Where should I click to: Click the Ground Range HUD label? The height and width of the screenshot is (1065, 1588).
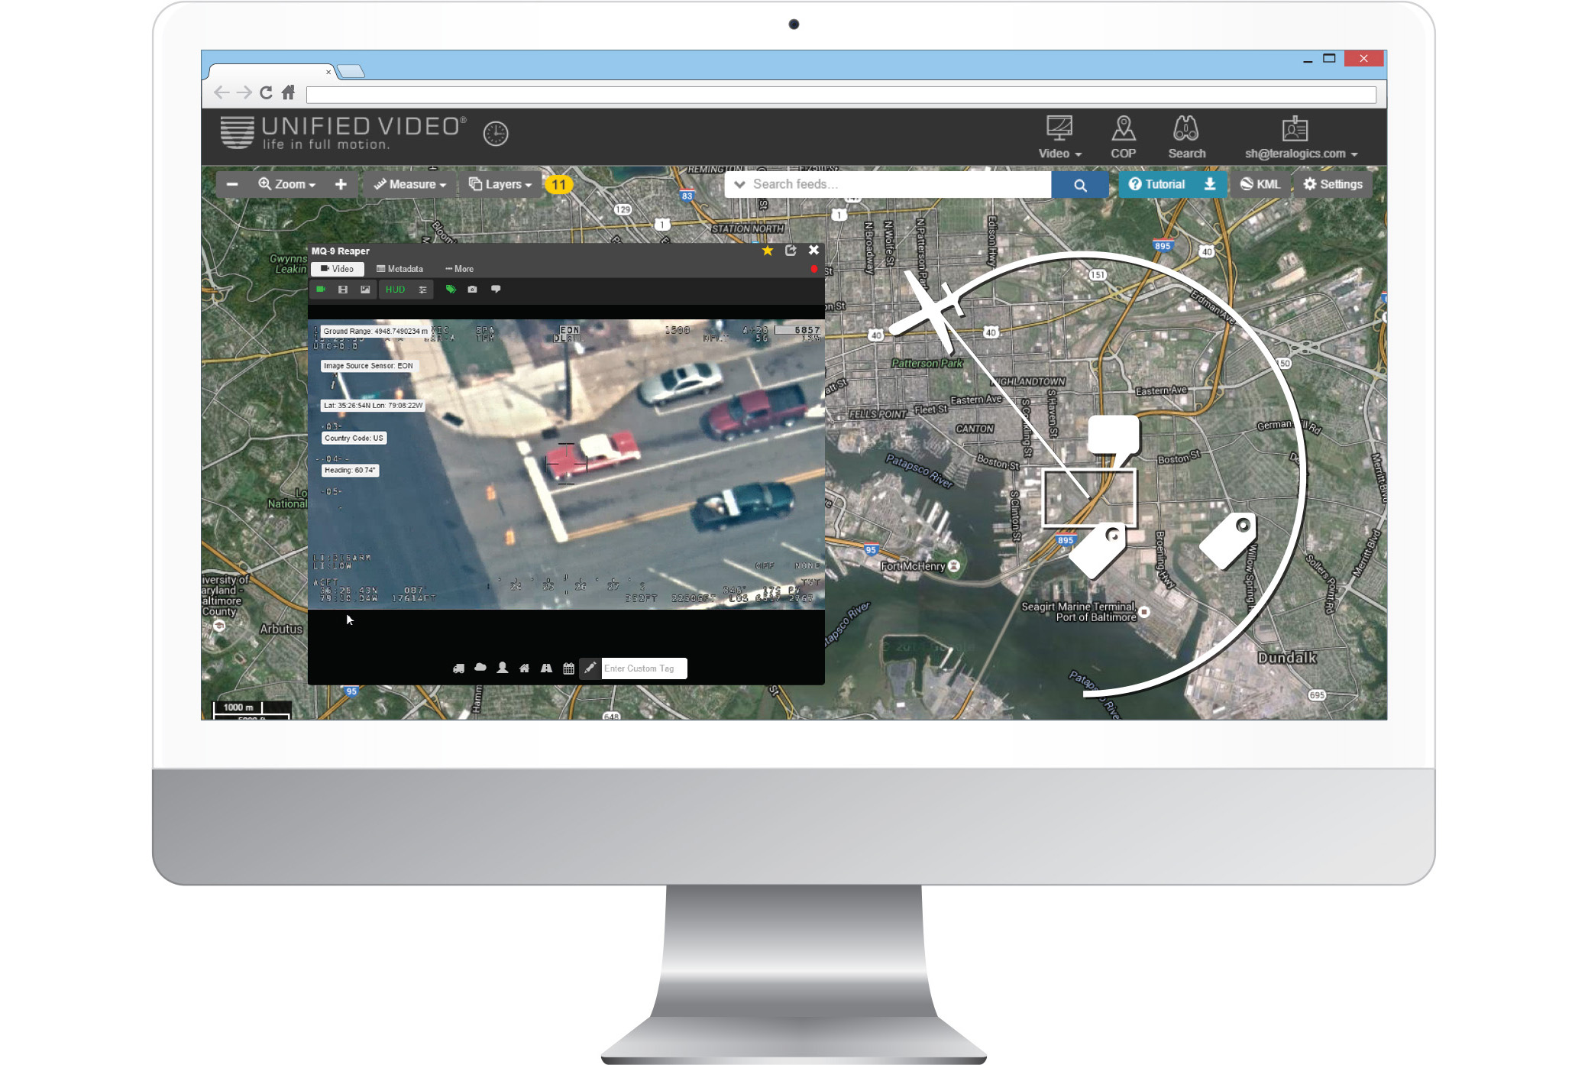[374, 332]
